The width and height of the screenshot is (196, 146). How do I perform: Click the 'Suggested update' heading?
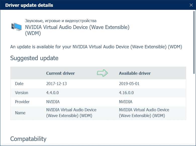point(34,58)
